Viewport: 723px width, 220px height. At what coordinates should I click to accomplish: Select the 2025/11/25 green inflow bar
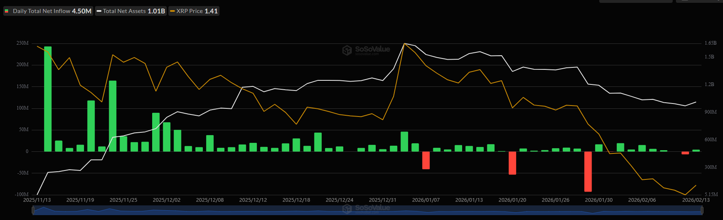123,144
